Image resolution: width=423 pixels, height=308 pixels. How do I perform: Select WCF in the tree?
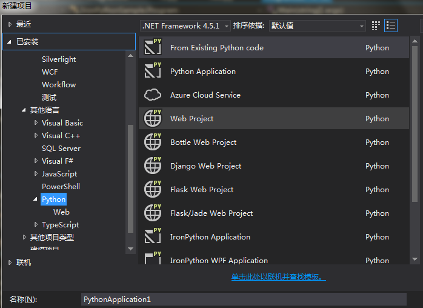coord(50,72)
